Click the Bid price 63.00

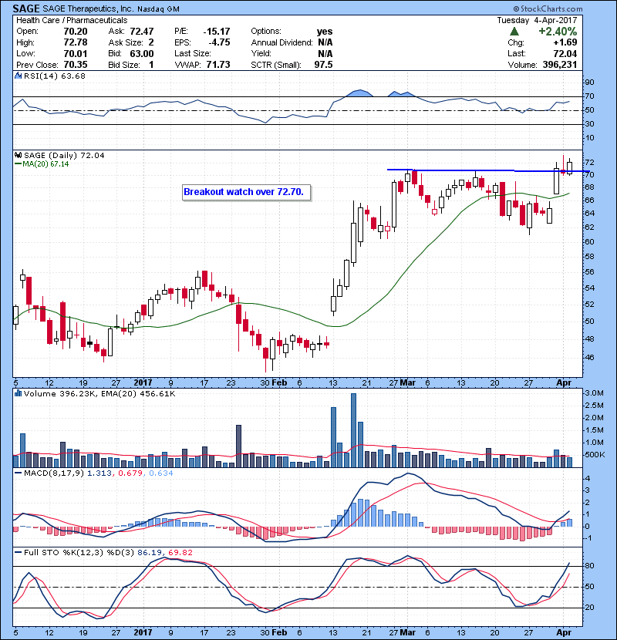point(142,53)
